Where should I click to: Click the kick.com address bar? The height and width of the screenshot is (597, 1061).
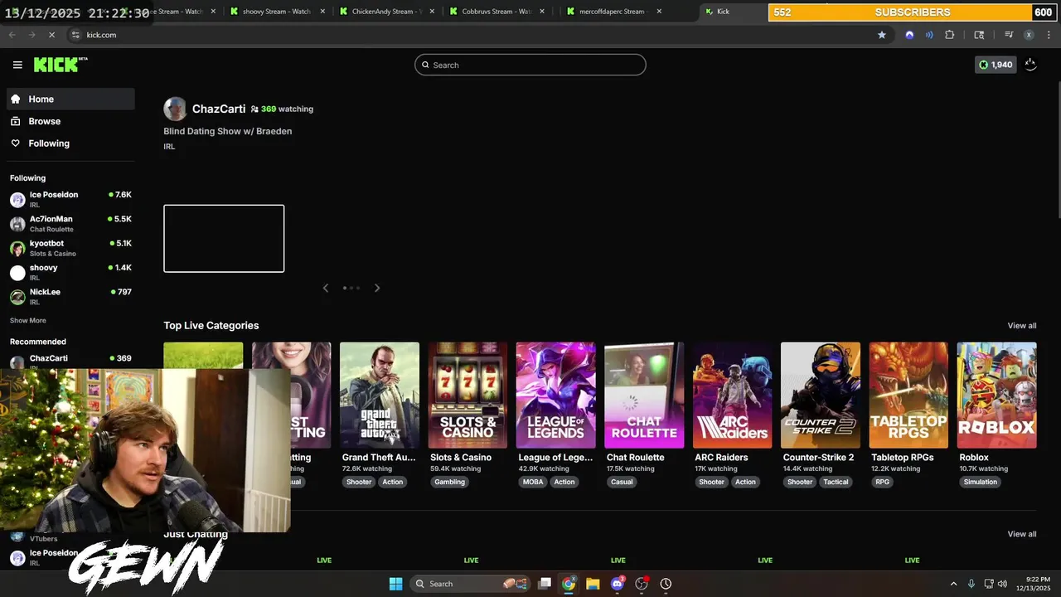point(472,35)
